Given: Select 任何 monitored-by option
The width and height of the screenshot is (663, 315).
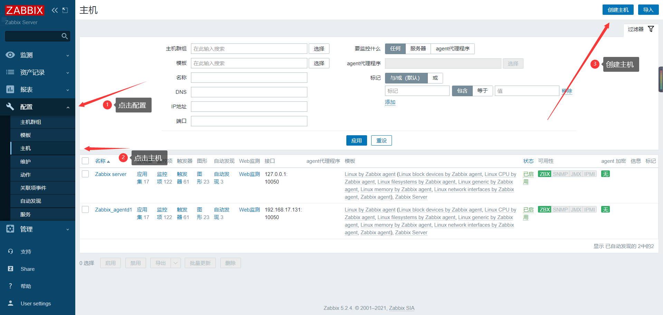Looking at the screenshot, I should pos(395,49).
